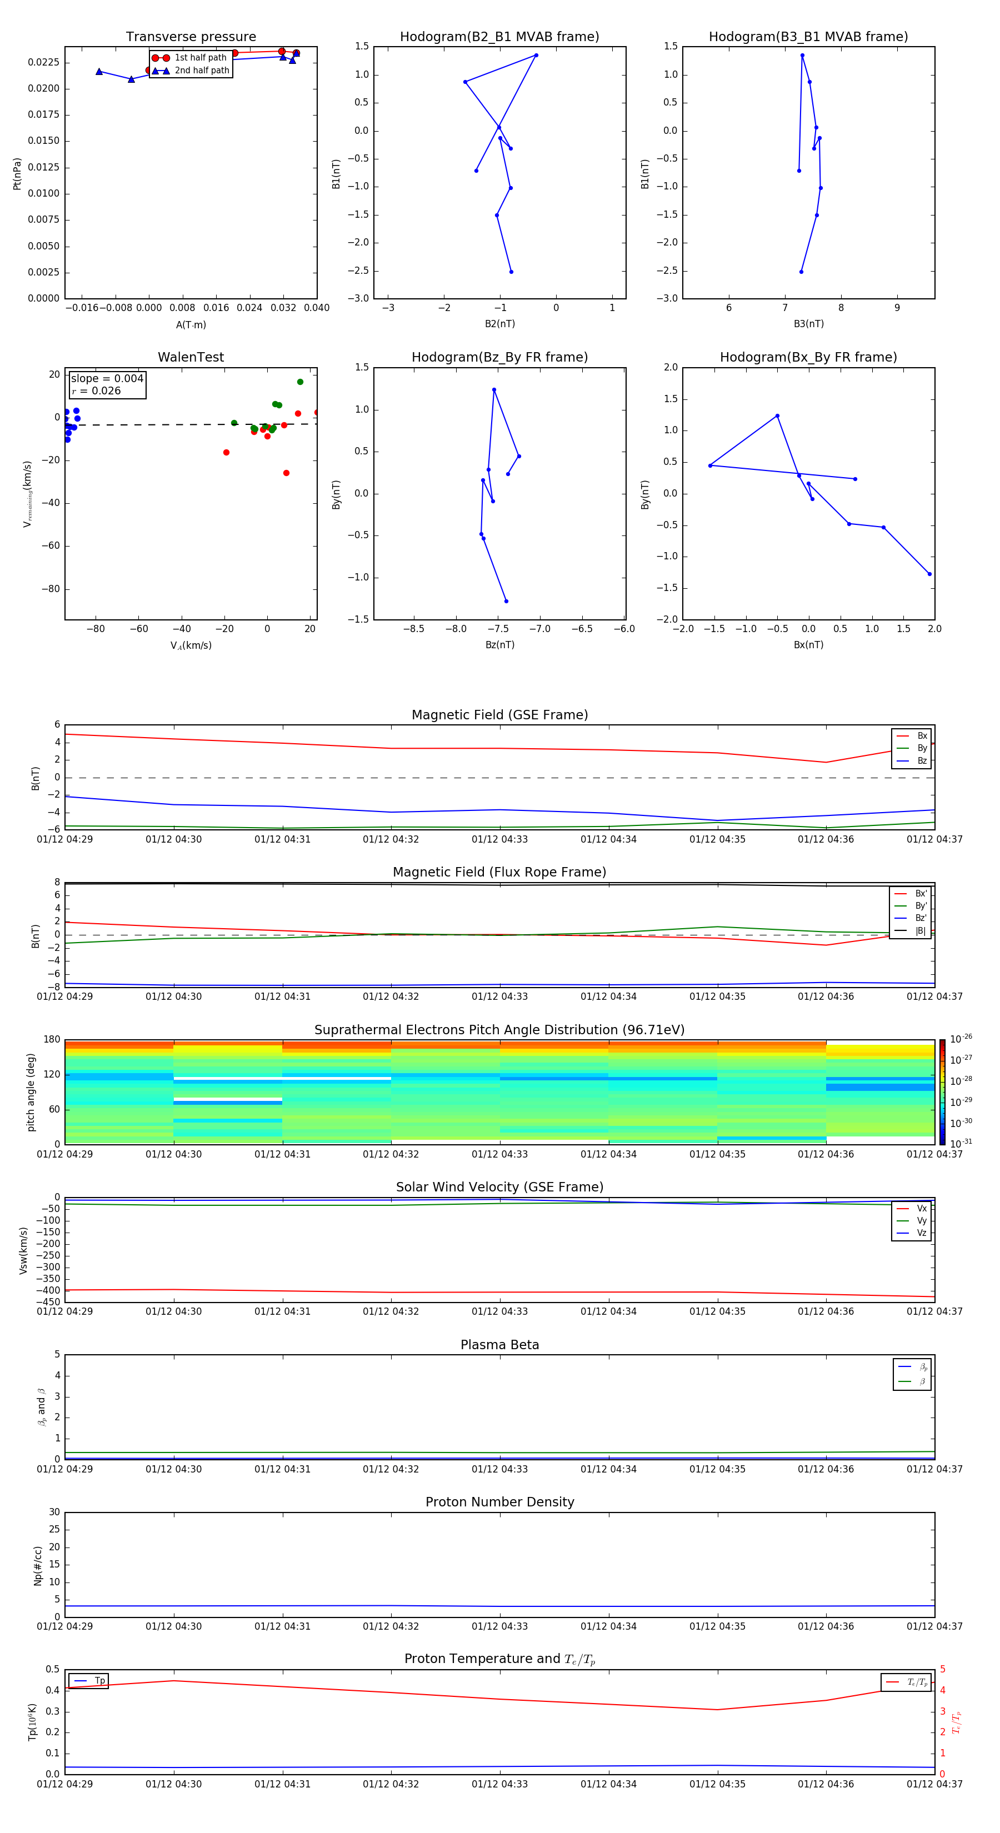This screenshot has width=1000, height=1833.
Task: Click the 'B2(nT)' x-axis label
Action: (499, 324)
